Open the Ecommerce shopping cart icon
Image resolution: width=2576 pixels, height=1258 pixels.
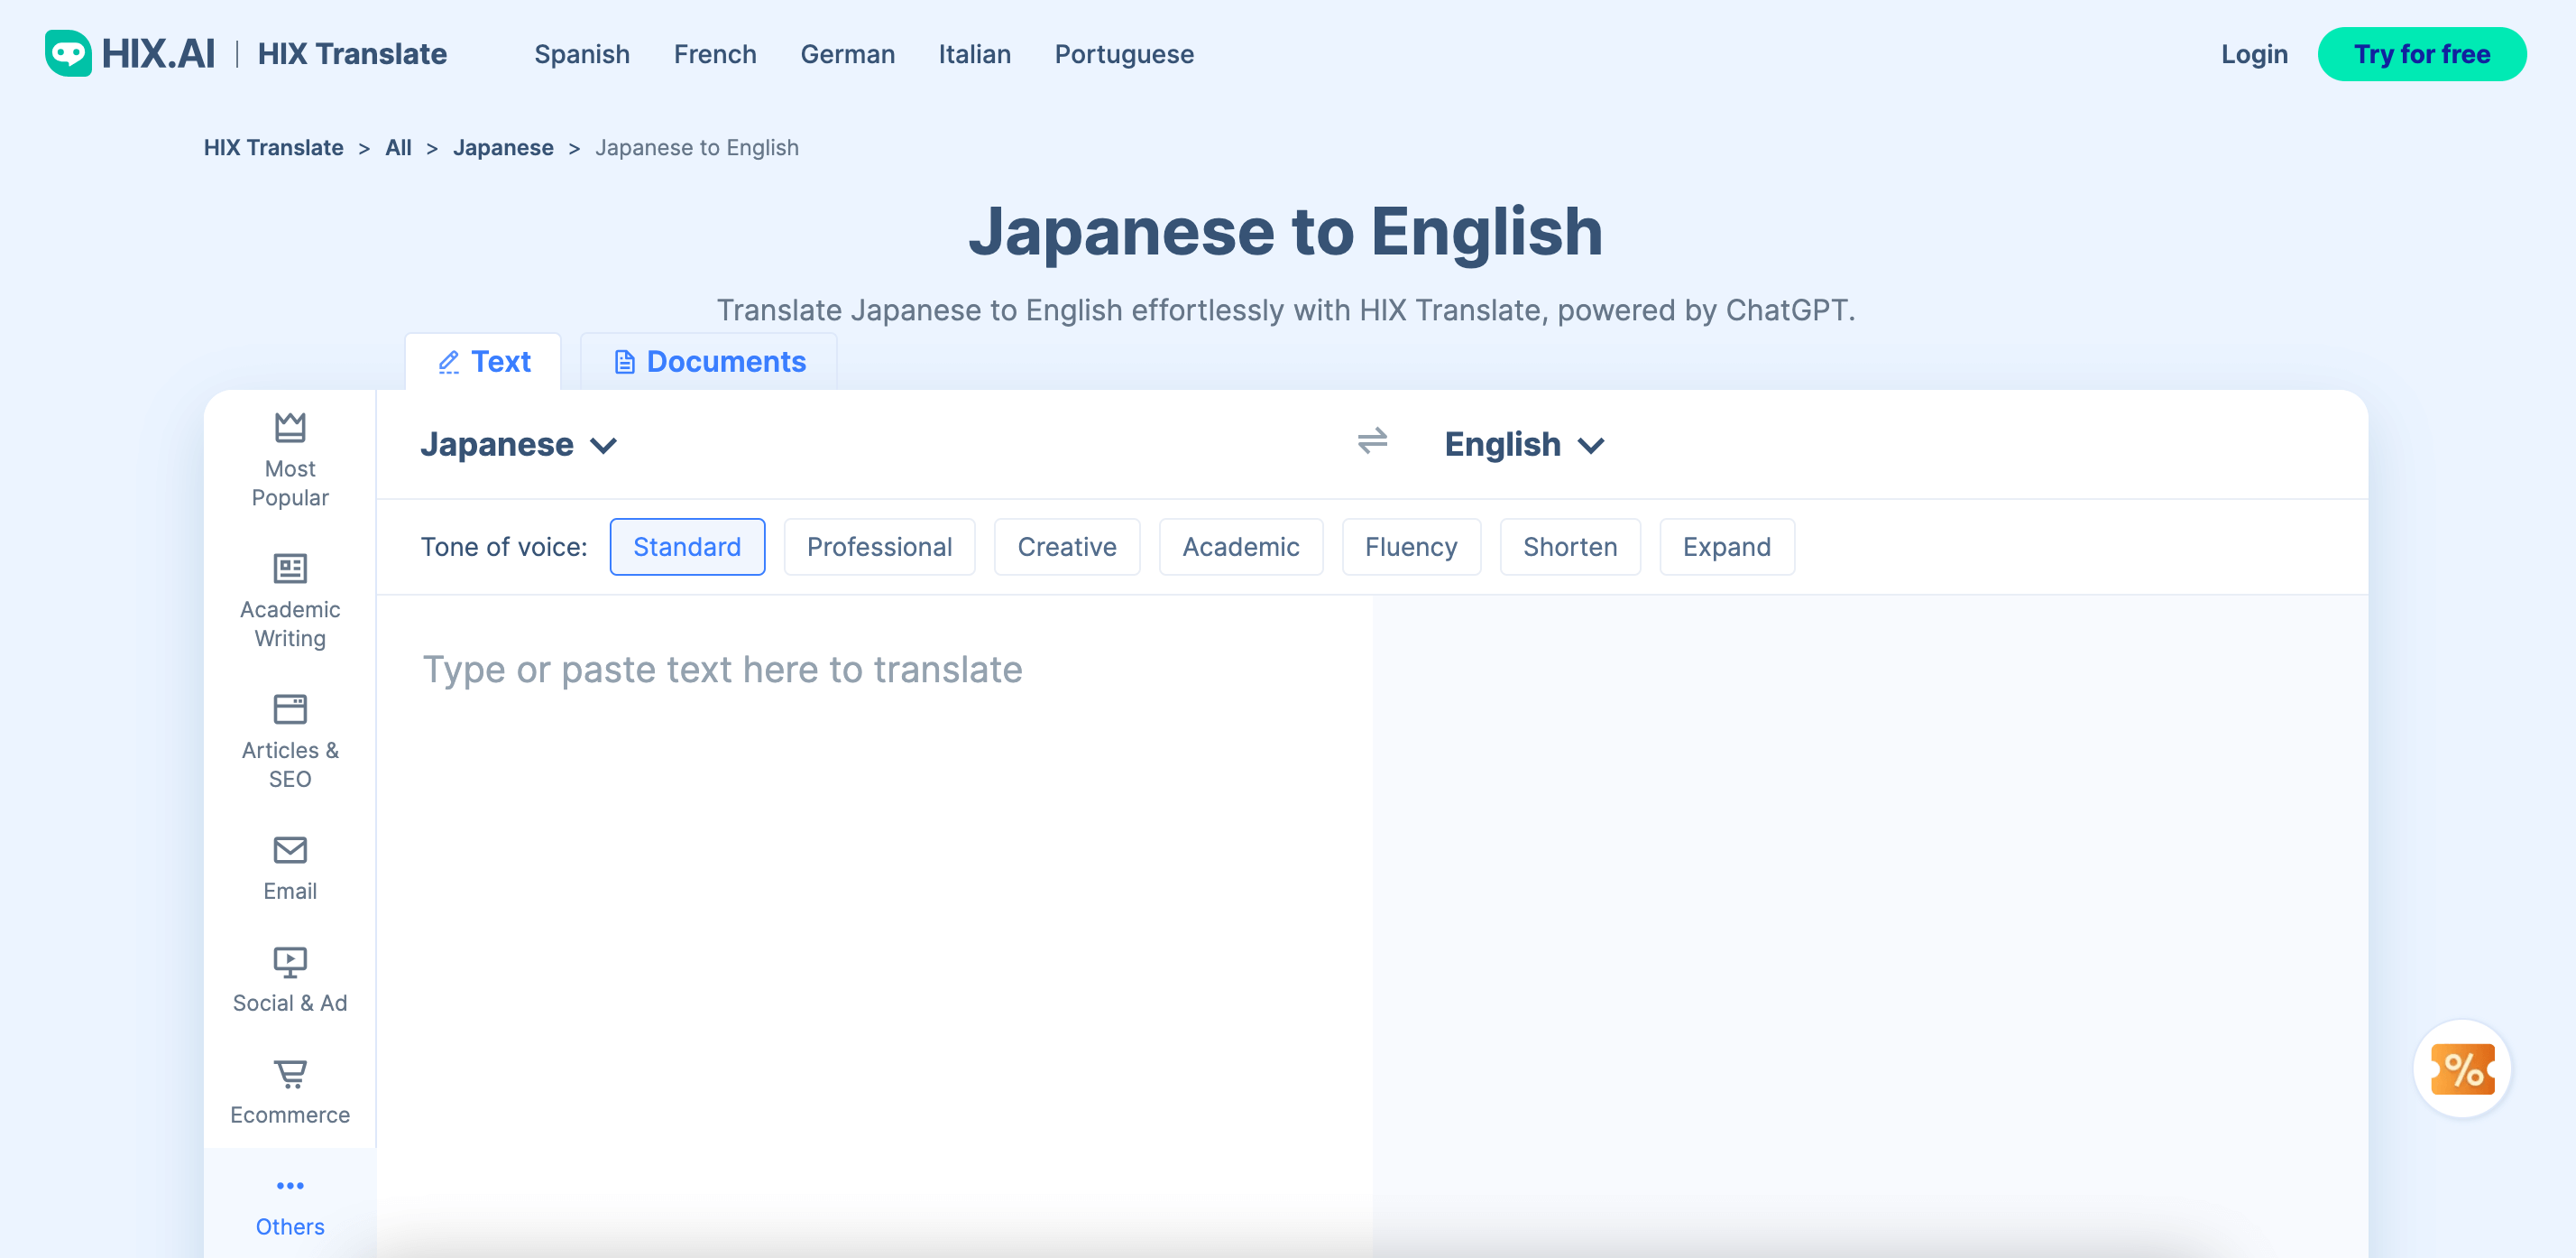[x=290, y=1074]
